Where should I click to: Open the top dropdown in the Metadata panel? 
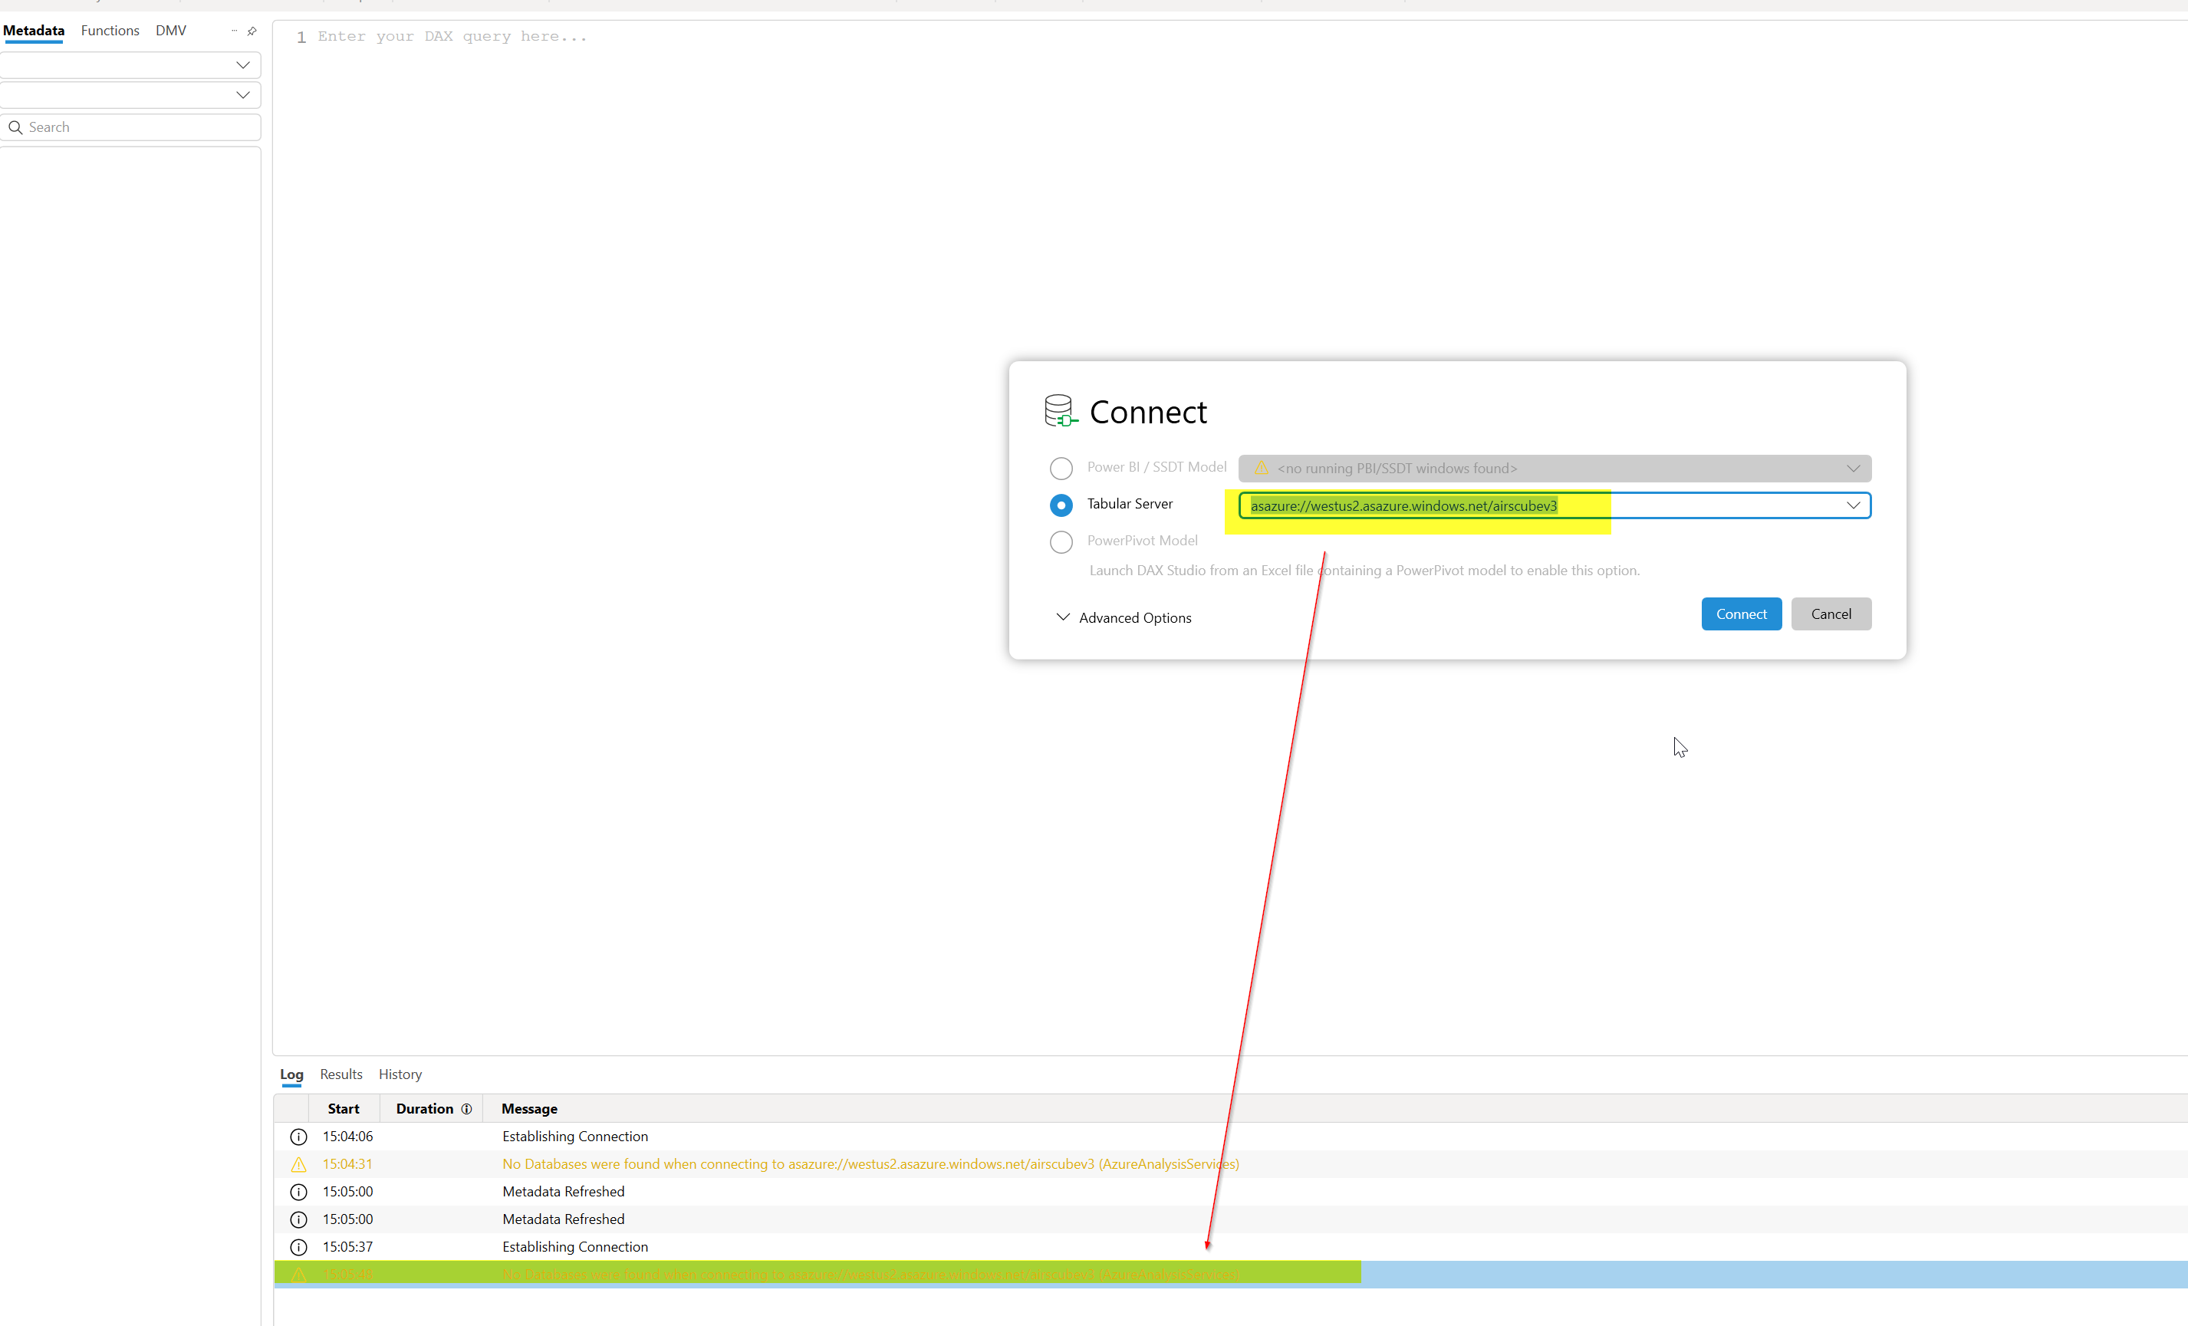(242, 64)
